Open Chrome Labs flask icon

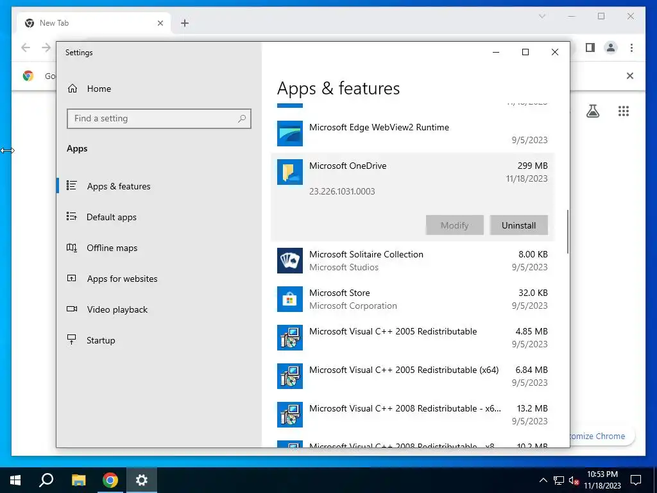[x=592, y=111]
